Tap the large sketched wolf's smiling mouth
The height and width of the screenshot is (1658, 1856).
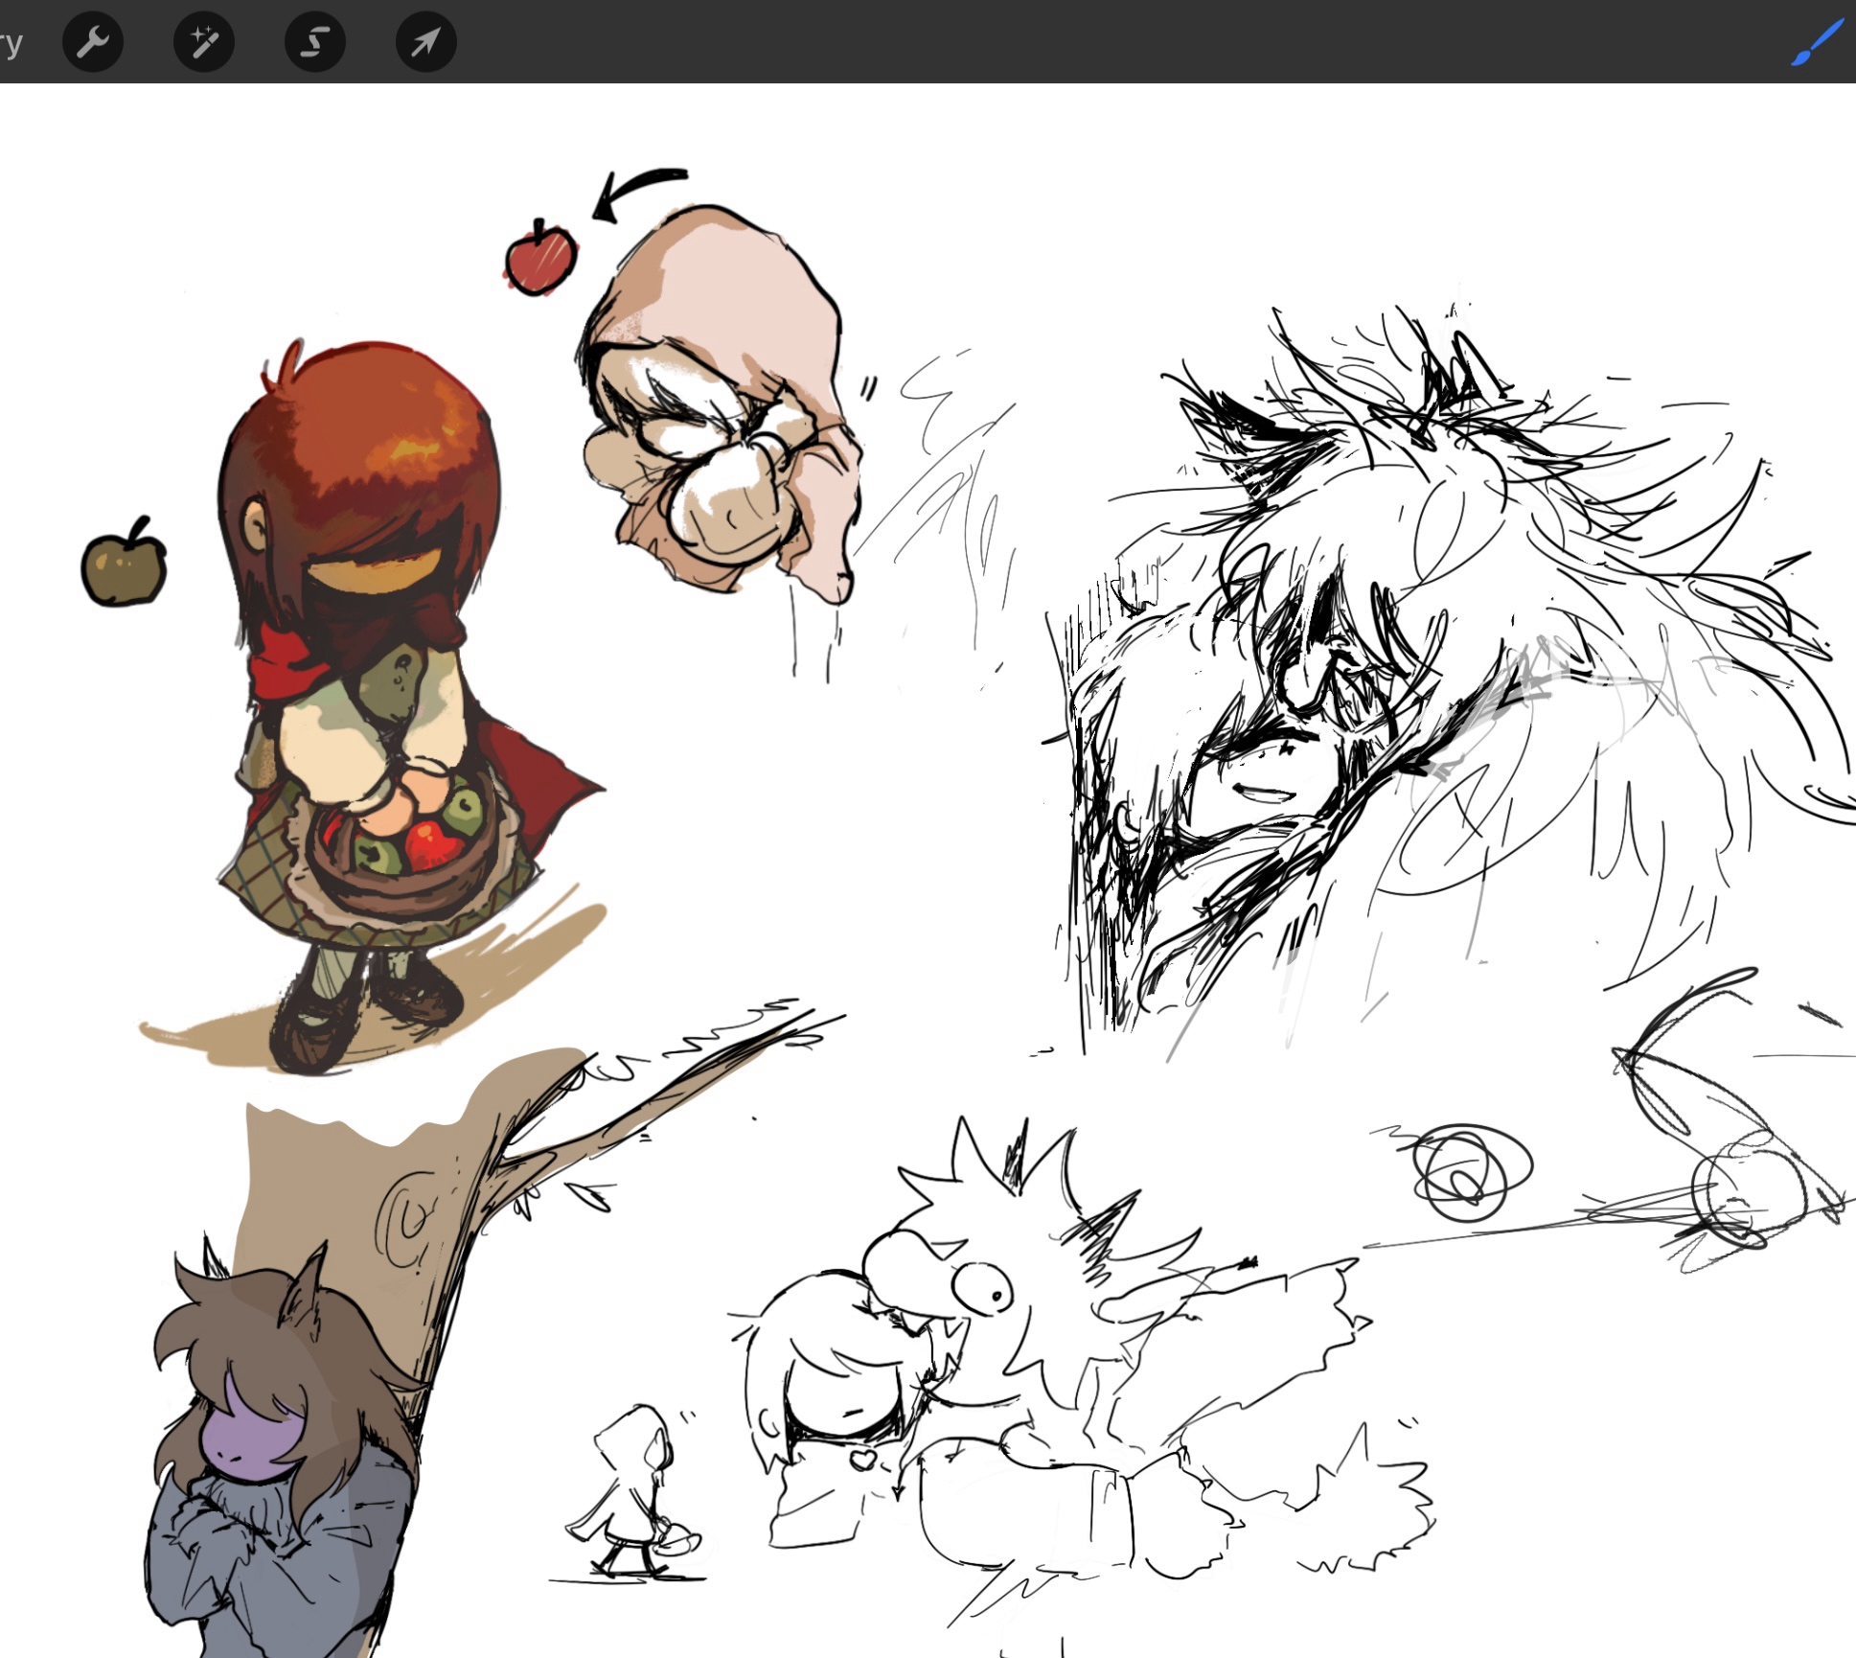(x=1263, y=792)
